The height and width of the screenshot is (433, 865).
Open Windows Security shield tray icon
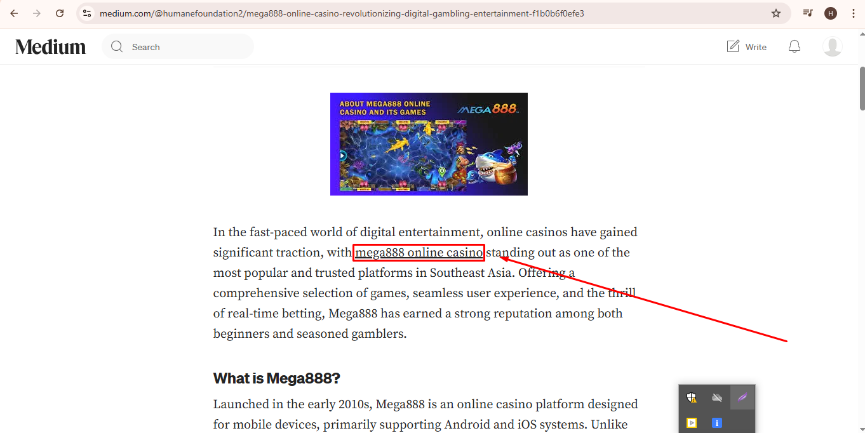(692, 397)
